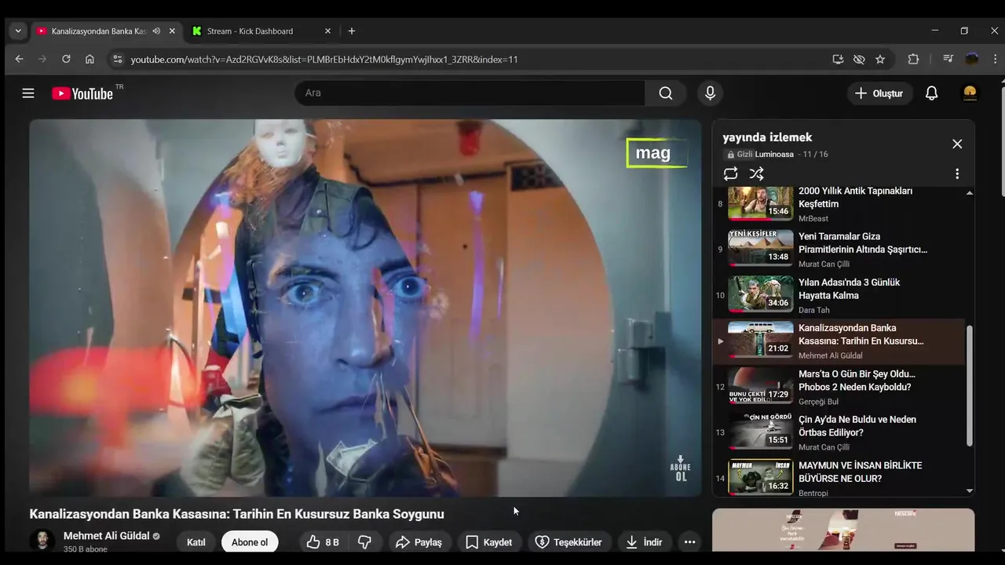
Task: Open the browser profile avatar
Action: click(x=972, y=60)
